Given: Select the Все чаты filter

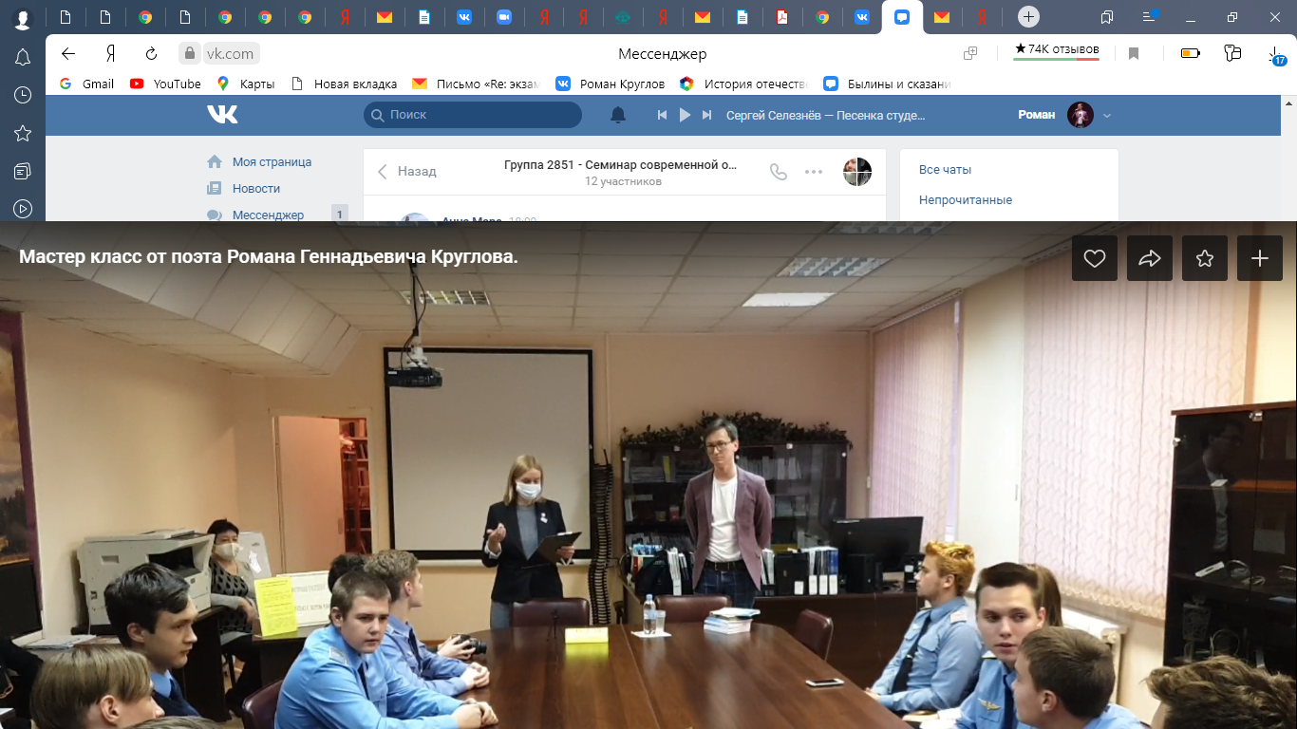Looking at the screenshot, I should tap(945, 170).
